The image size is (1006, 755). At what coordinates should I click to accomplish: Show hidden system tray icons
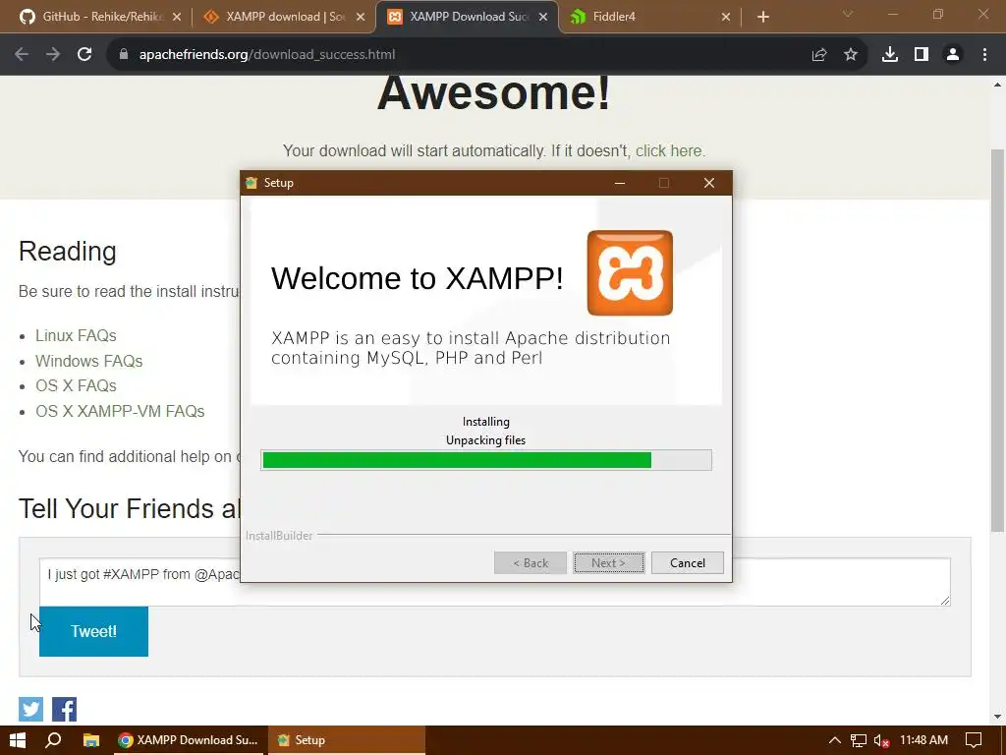click(835, 740)
